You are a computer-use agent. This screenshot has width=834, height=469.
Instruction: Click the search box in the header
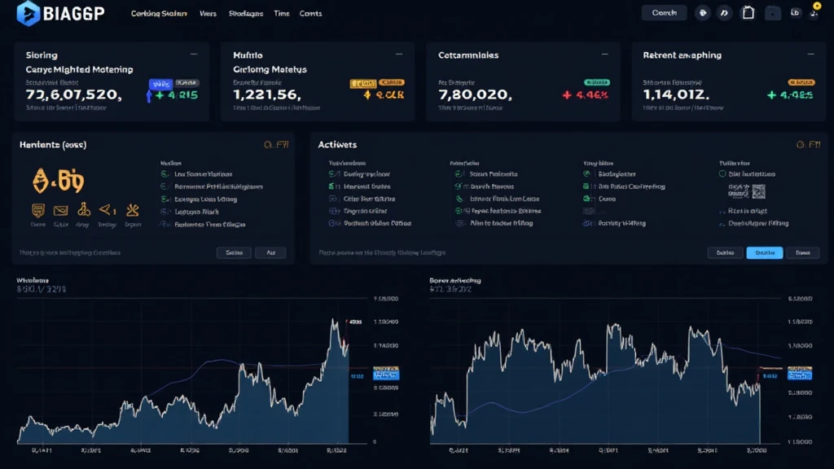click(x=664, y=13)
